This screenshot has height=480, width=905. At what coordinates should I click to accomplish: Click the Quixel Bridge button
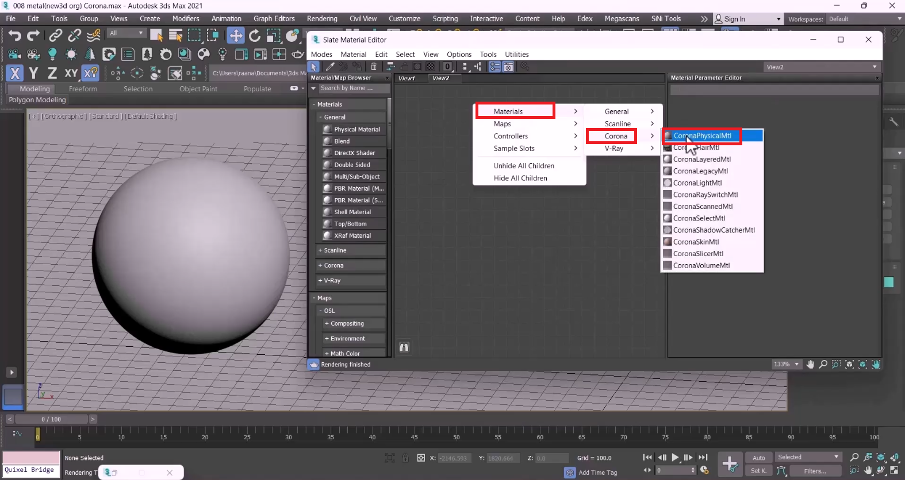31,470
